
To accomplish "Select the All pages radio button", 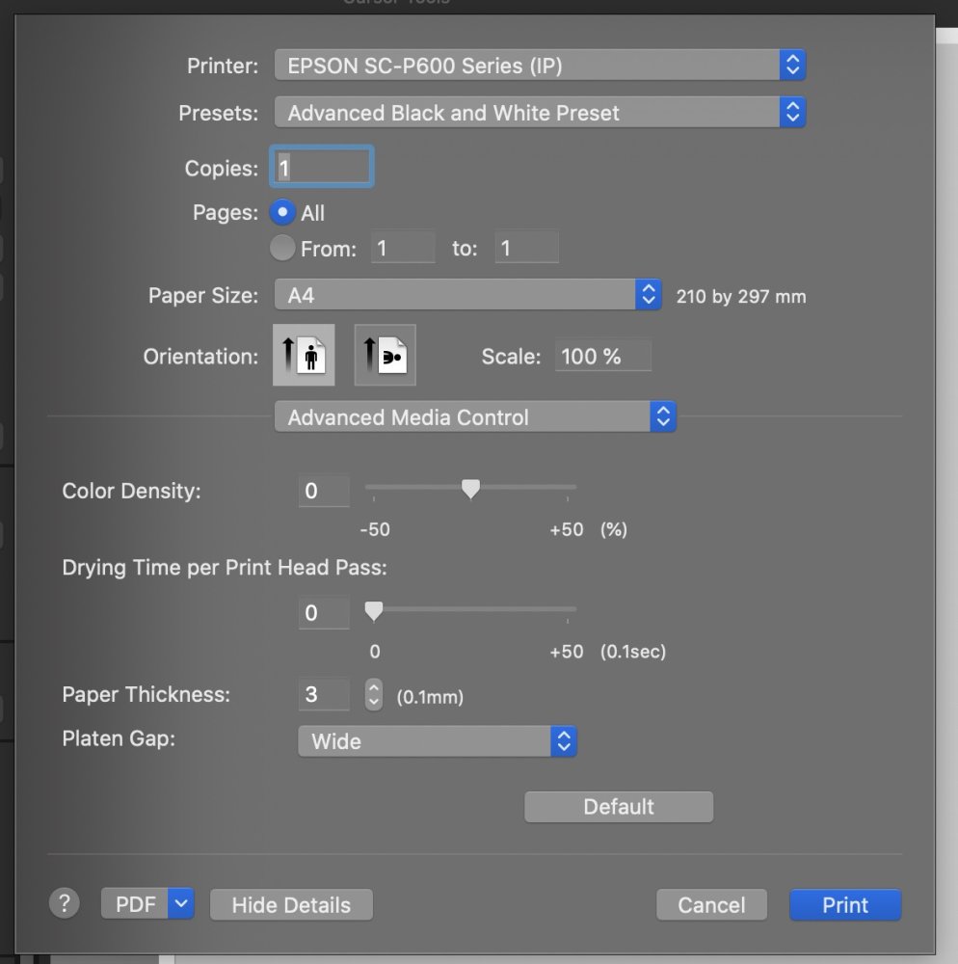I will (x=283, y=212).
